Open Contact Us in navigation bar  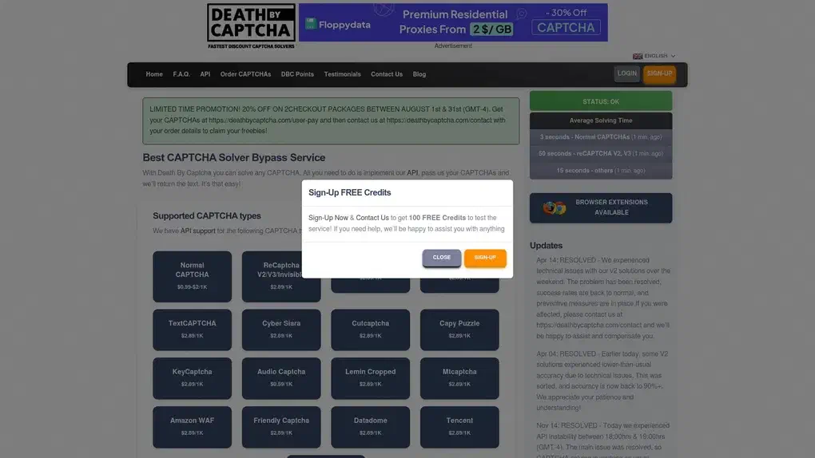tap(387, 74)
